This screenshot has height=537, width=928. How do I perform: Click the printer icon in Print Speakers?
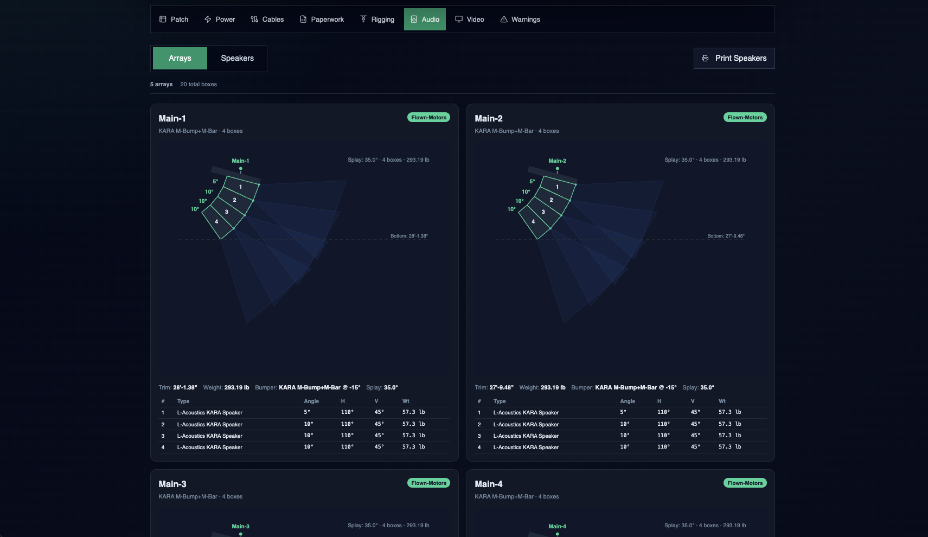pyautogui.click(x=705, y=58)
